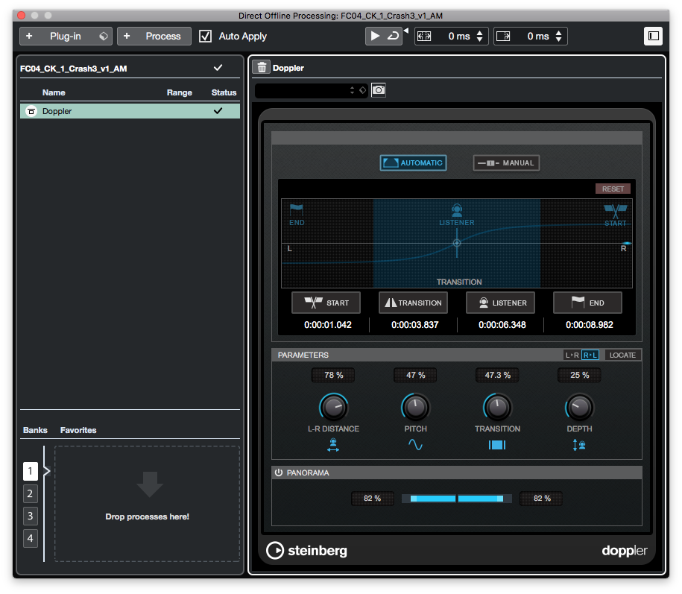Click the Listener position button
Screen dimensions: 682x594
click(x=501, y=303)
